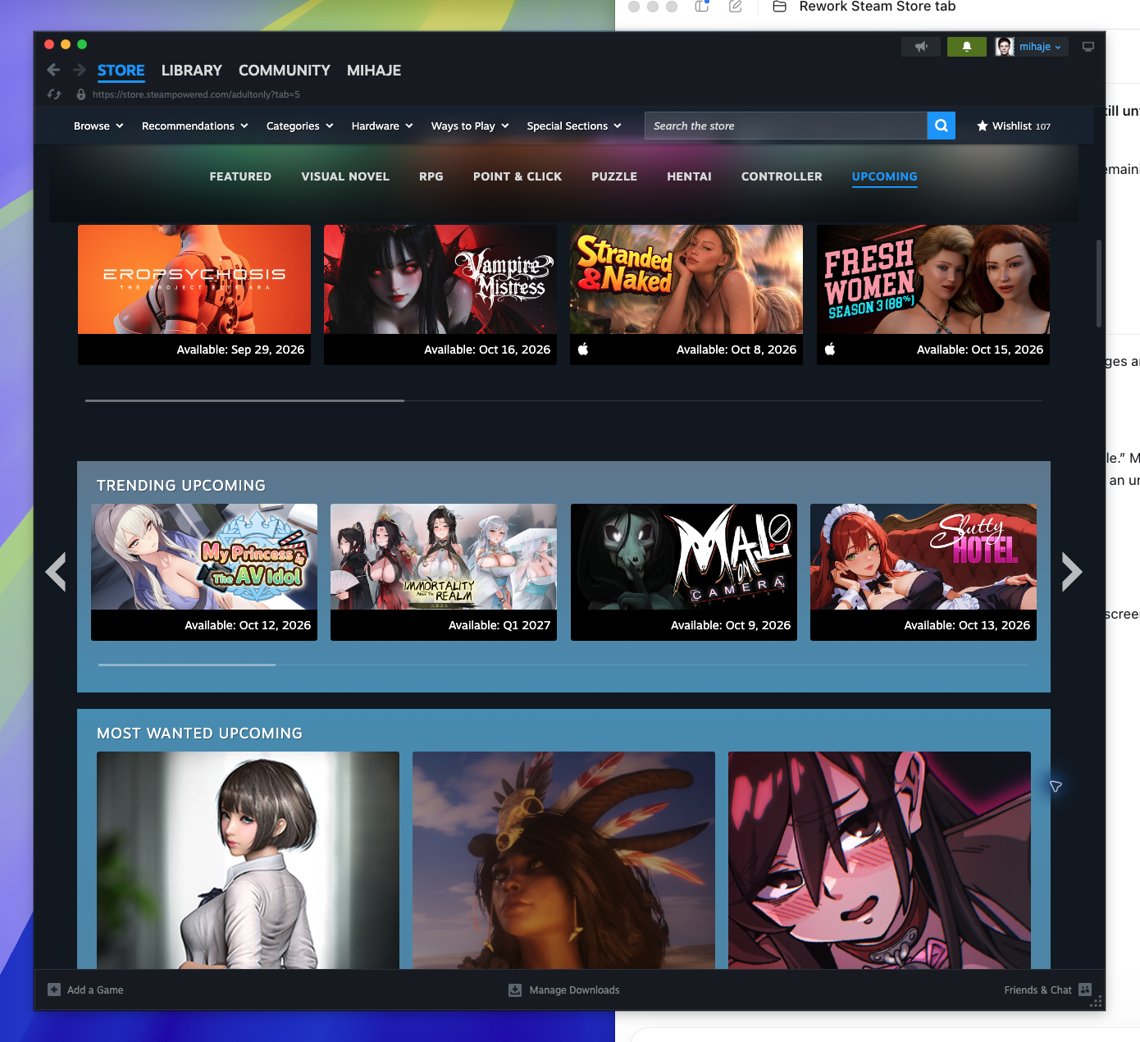Open the announcements megaphone icon
This screenshot has width=1140, height=1042.
point(921,47)
